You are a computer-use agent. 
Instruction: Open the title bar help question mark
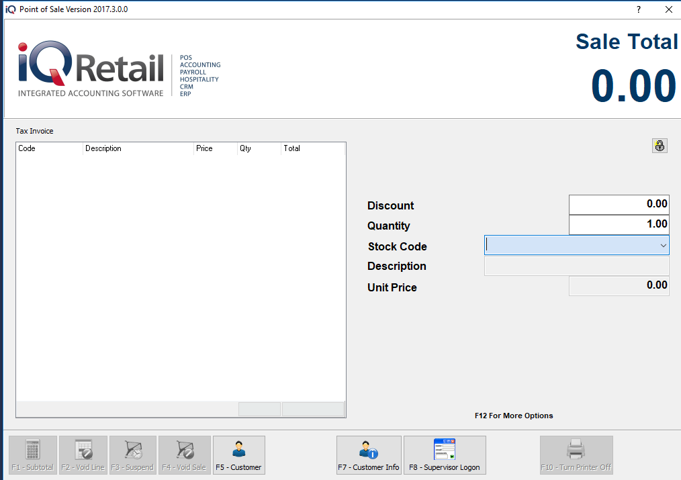[638, 9]
